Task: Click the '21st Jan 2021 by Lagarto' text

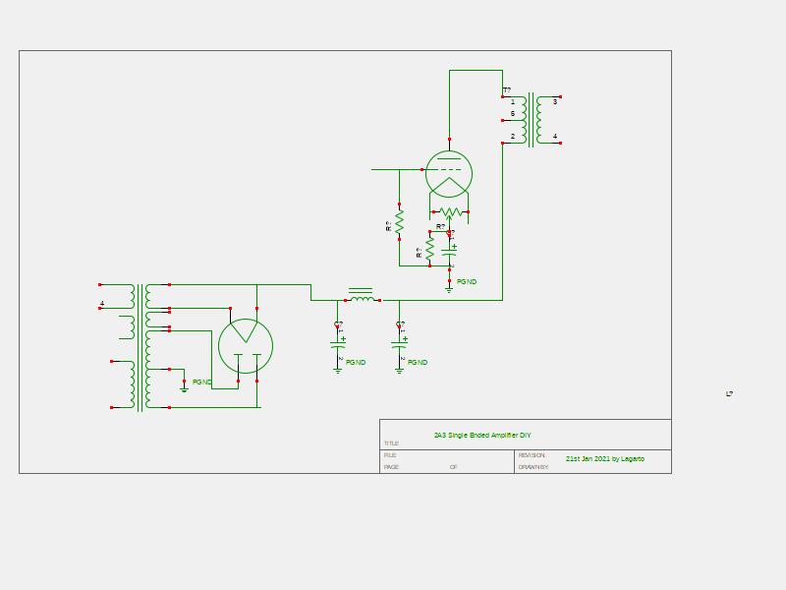Action: (x=605, y=458)
